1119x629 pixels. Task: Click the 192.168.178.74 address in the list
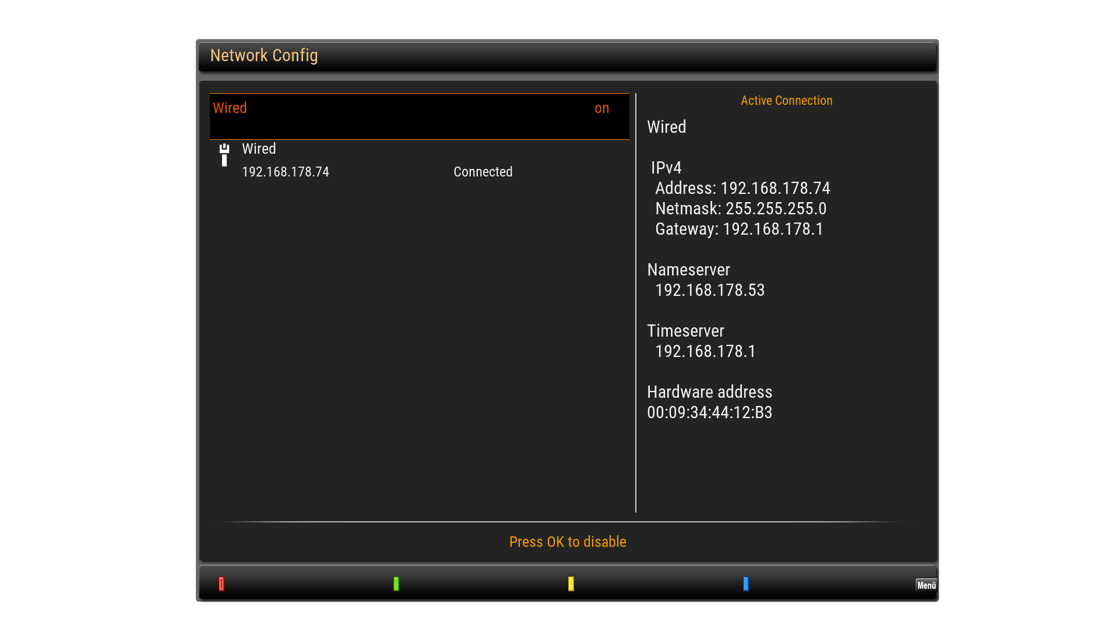(x=286, y=172)
